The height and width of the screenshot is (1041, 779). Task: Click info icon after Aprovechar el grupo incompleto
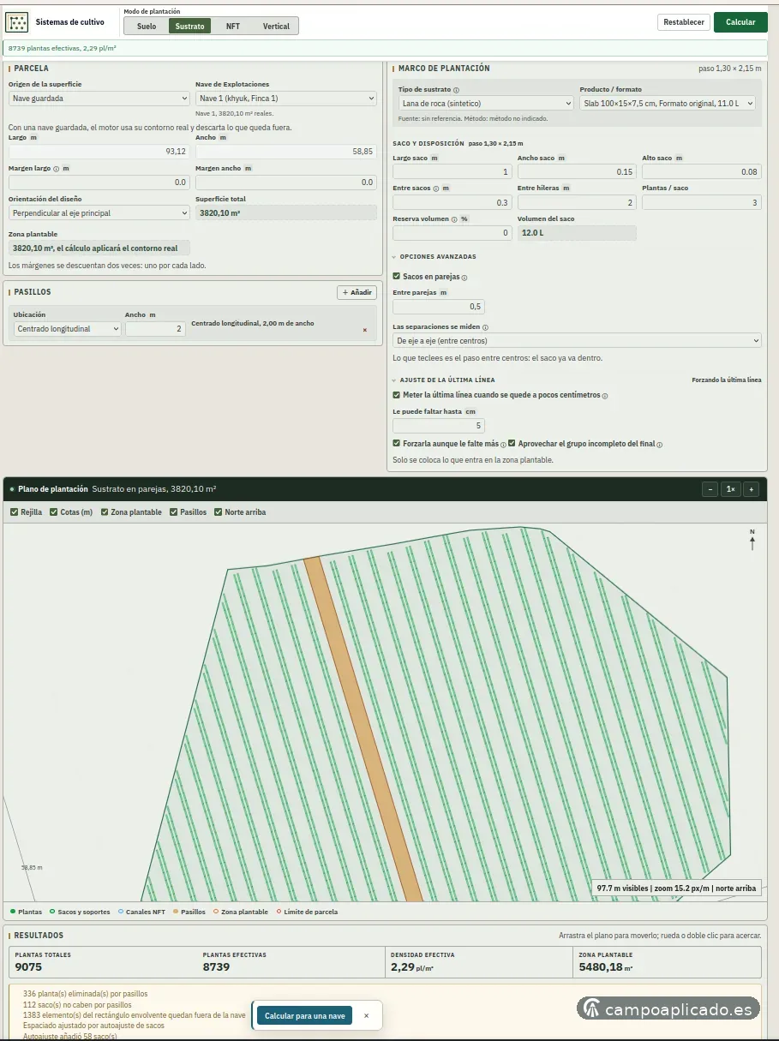click(x=659, y=445)
